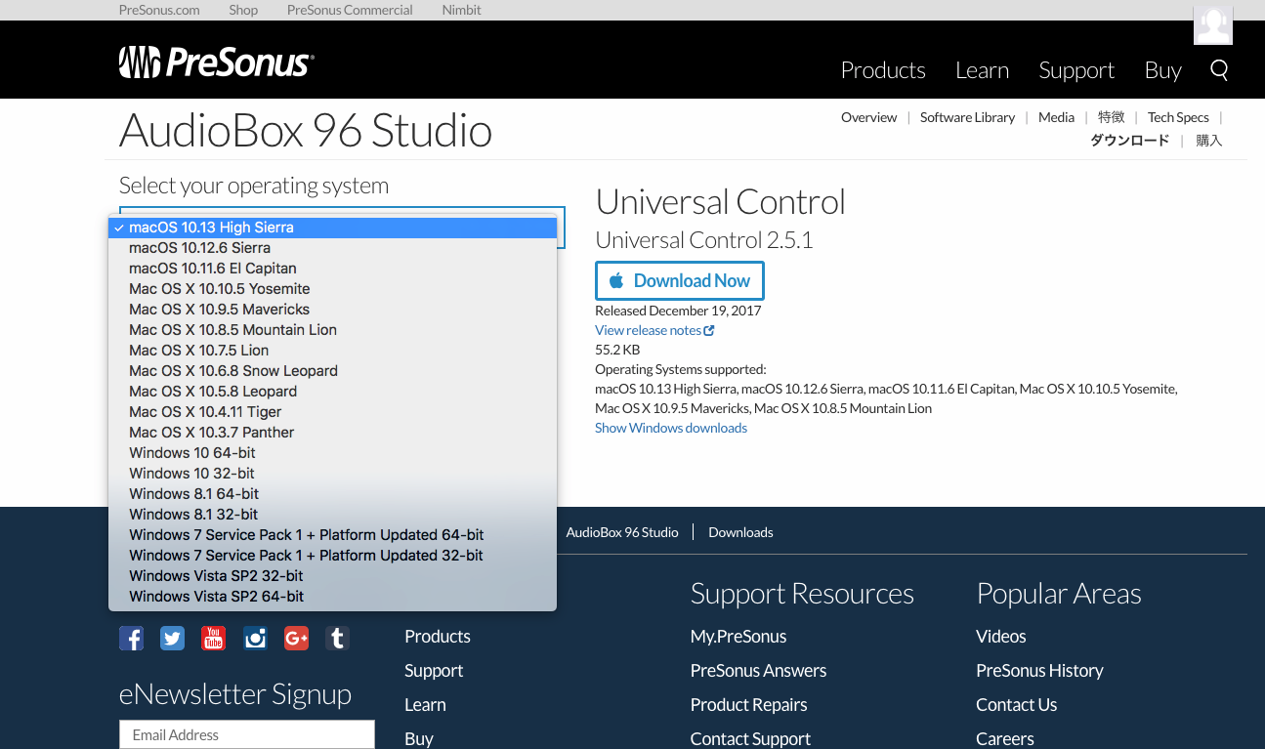1265x749 pixels.
Task: Switch to the ダウンロード tab
Action: point(1129,141)
